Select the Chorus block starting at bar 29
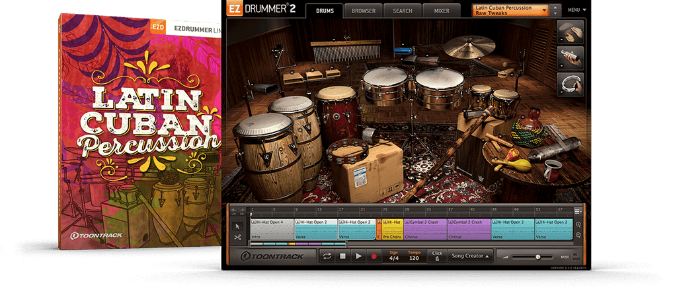This screenshot has height=291, width=677. tap(425, 229)
